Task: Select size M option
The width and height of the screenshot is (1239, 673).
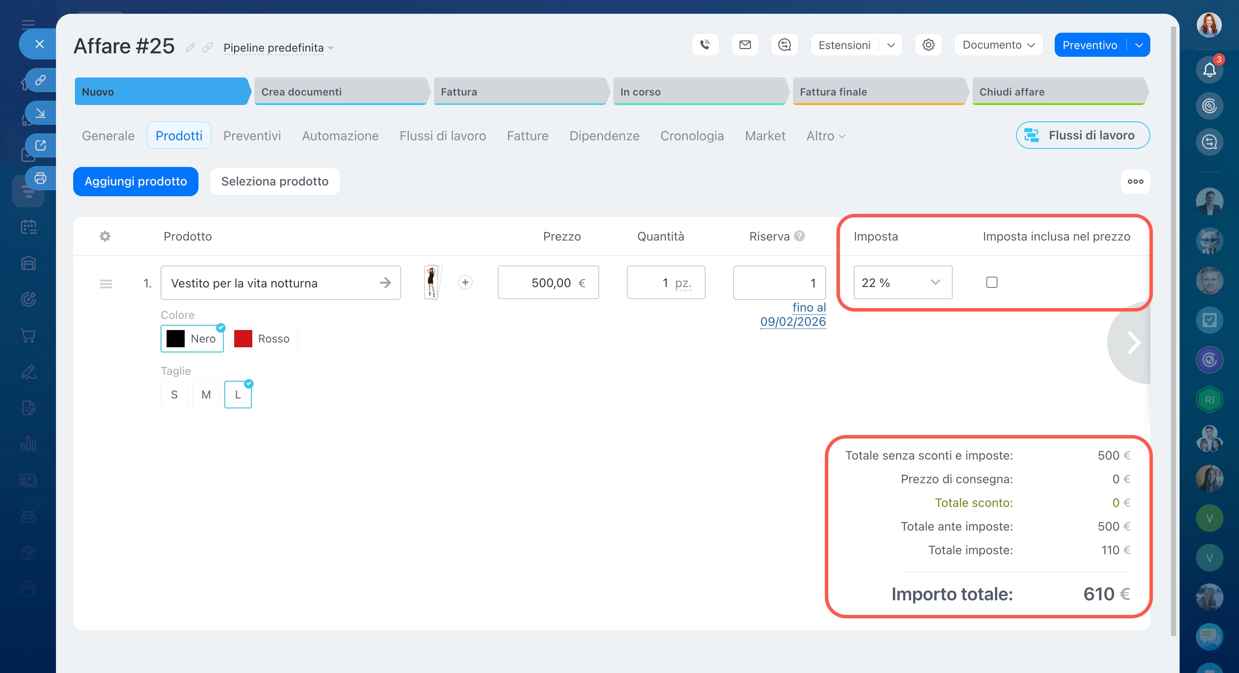Action: click(x=206, y=394)
